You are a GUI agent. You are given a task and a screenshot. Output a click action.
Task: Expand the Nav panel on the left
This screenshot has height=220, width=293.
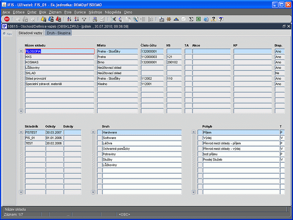7,34
